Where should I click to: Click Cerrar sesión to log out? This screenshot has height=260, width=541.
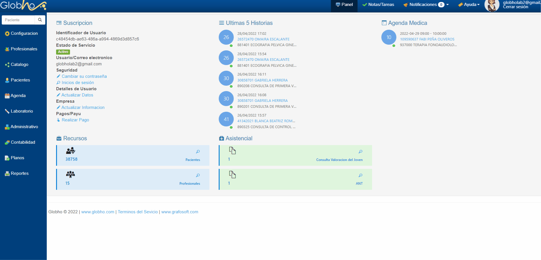515,7
